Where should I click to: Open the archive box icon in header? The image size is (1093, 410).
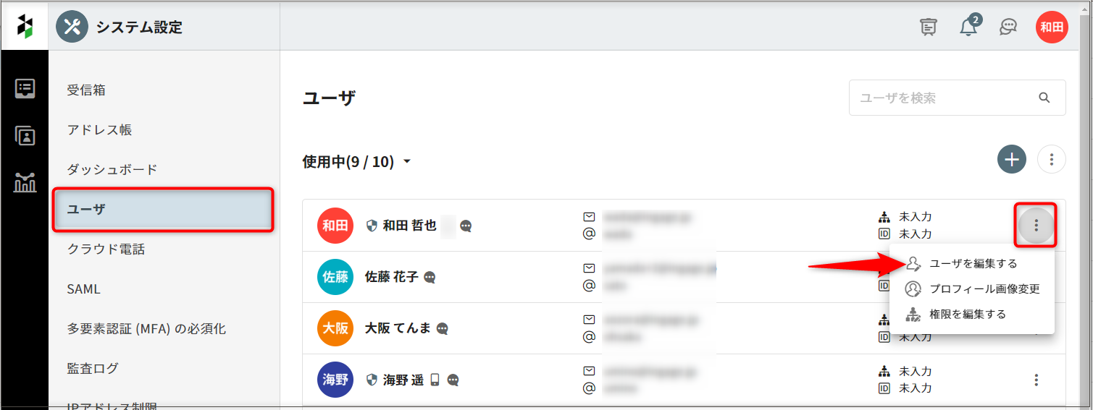click(x=928, y=27)
